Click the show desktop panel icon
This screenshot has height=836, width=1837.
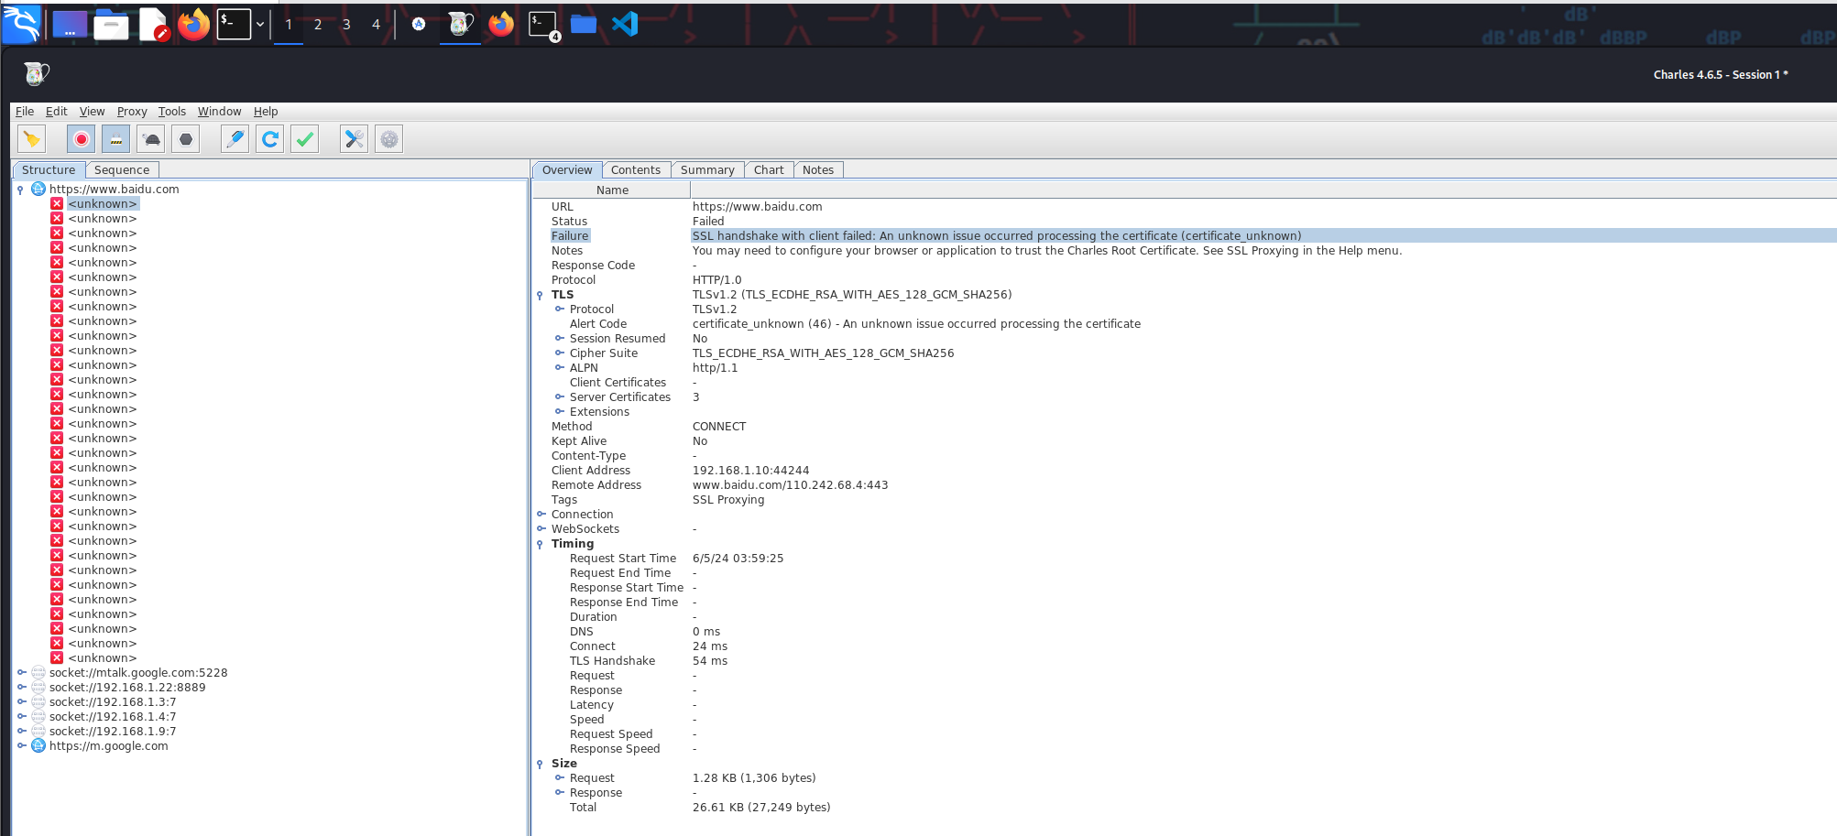click(x=70, y=24)
